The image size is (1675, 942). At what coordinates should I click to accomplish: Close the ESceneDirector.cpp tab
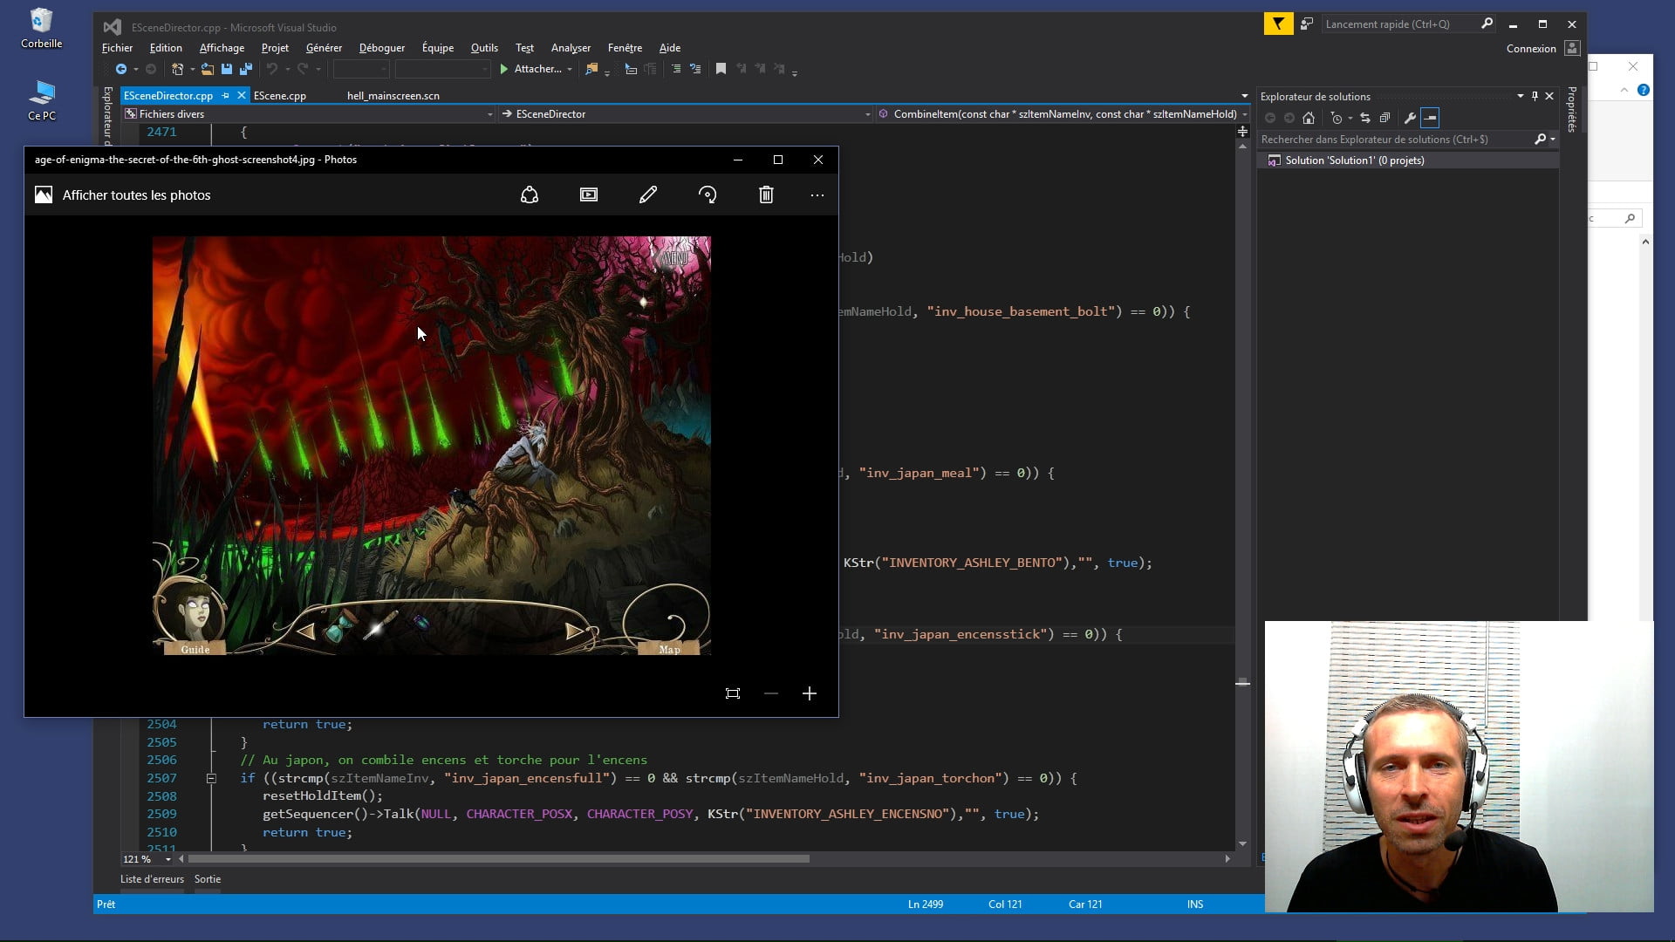click(242, 96)
